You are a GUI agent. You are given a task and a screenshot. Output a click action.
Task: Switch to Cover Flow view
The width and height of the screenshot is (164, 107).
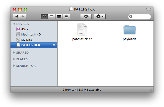[66, 17]
